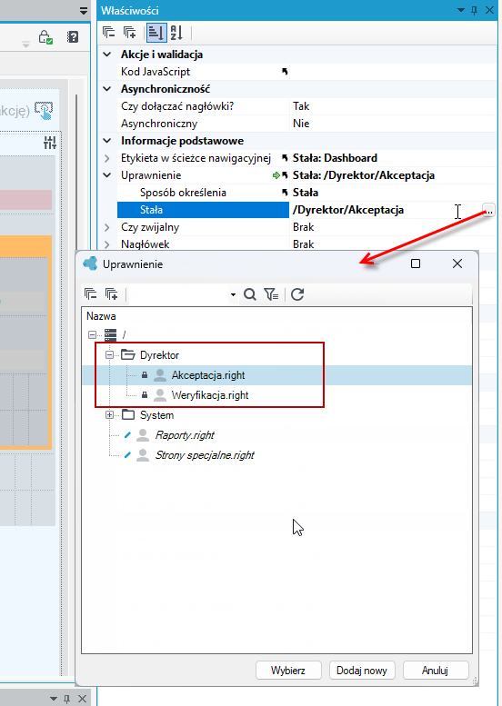Select Asynchroniczny value Nie
This screenshot has width=502, height=706.
coord(301,124)
